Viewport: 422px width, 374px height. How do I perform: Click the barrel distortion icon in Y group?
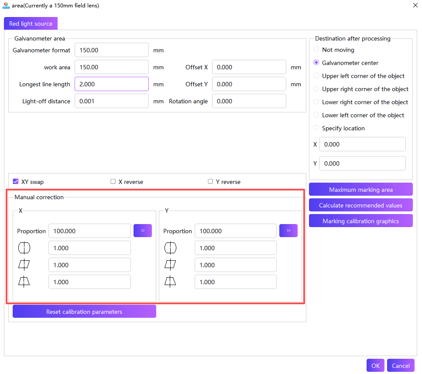170,248
